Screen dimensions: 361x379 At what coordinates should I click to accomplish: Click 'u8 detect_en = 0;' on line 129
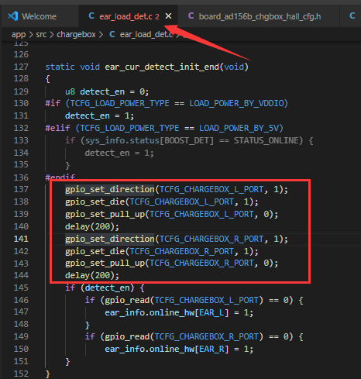pyautogui.click(x=107, y=91)
